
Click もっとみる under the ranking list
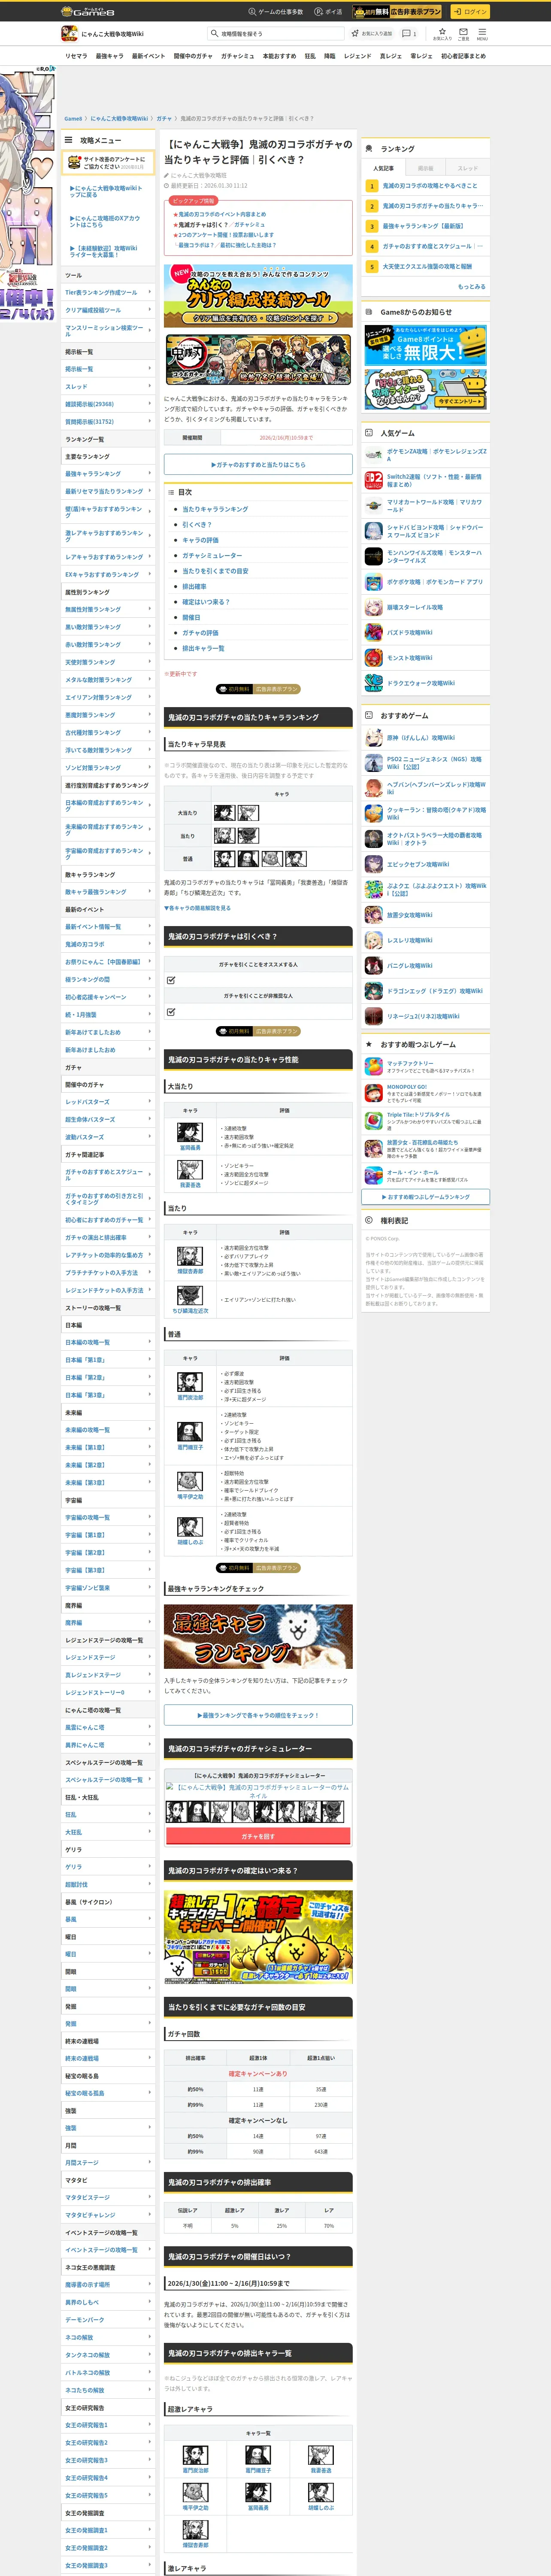pyautogui.click(x=472, y=287)
